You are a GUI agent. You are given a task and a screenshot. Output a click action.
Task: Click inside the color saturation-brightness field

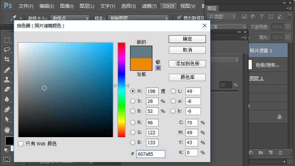click(66, 90)
